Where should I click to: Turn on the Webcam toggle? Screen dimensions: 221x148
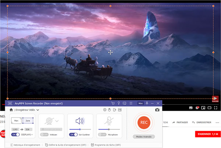[44, 135]
